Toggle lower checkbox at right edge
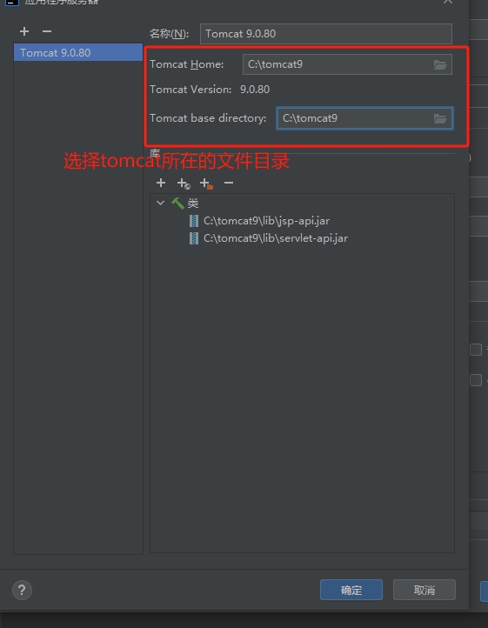This screenshot has height=628, width=488. coord(476,380)
